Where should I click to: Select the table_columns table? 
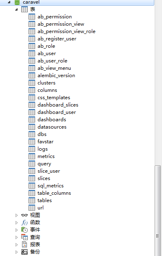[54, 193]
